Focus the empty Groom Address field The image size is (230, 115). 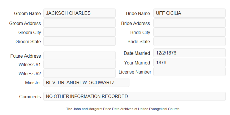(x=79, y=23)
